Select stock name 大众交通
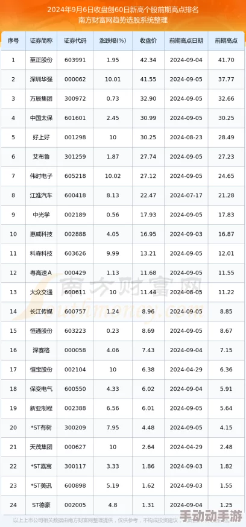Image resolution: width=246 pixels, height=527 pixels. coord(42,292)
